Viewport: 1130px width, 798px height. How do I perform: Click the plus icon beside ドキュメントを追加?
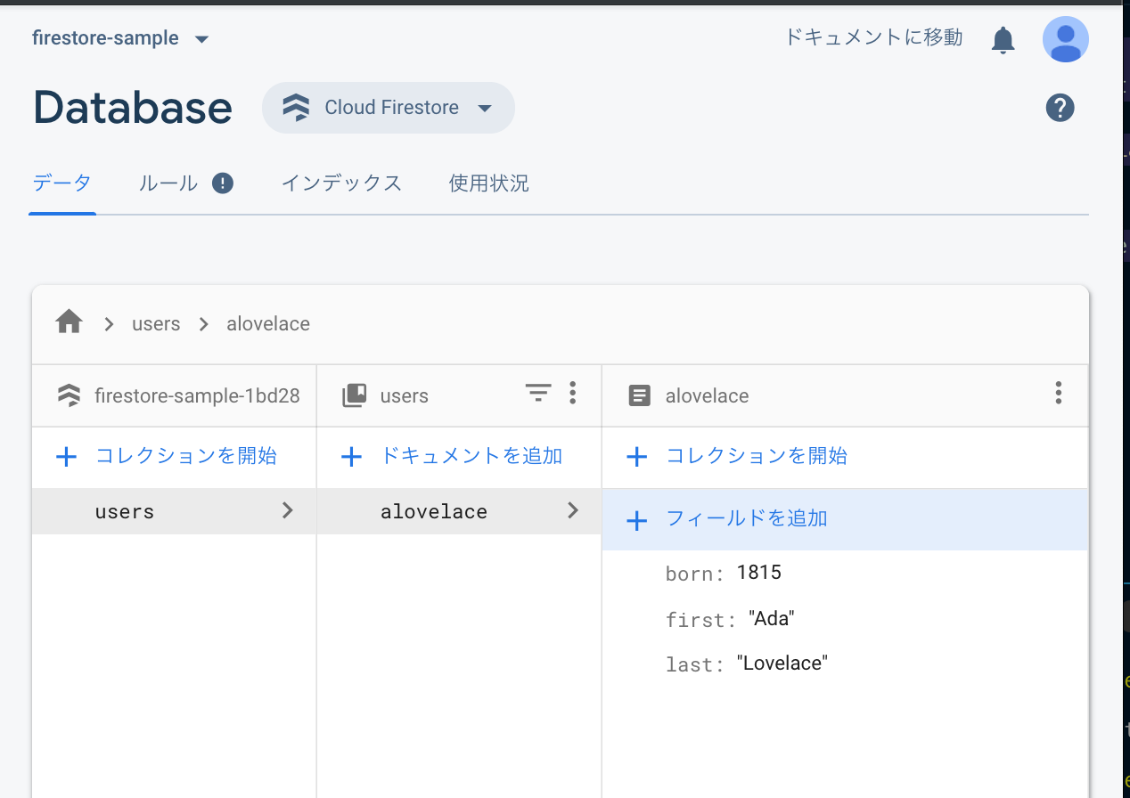pos(352,458)
